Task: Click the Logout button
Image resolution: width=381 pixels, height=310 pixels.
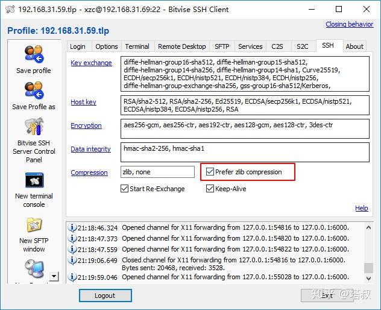Action: (x=105, y=296)
